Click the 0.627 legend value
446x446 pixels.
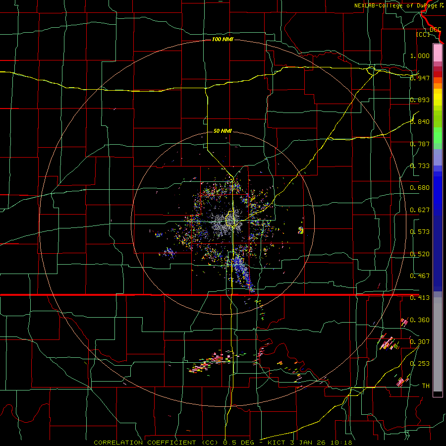coord(420,210)
